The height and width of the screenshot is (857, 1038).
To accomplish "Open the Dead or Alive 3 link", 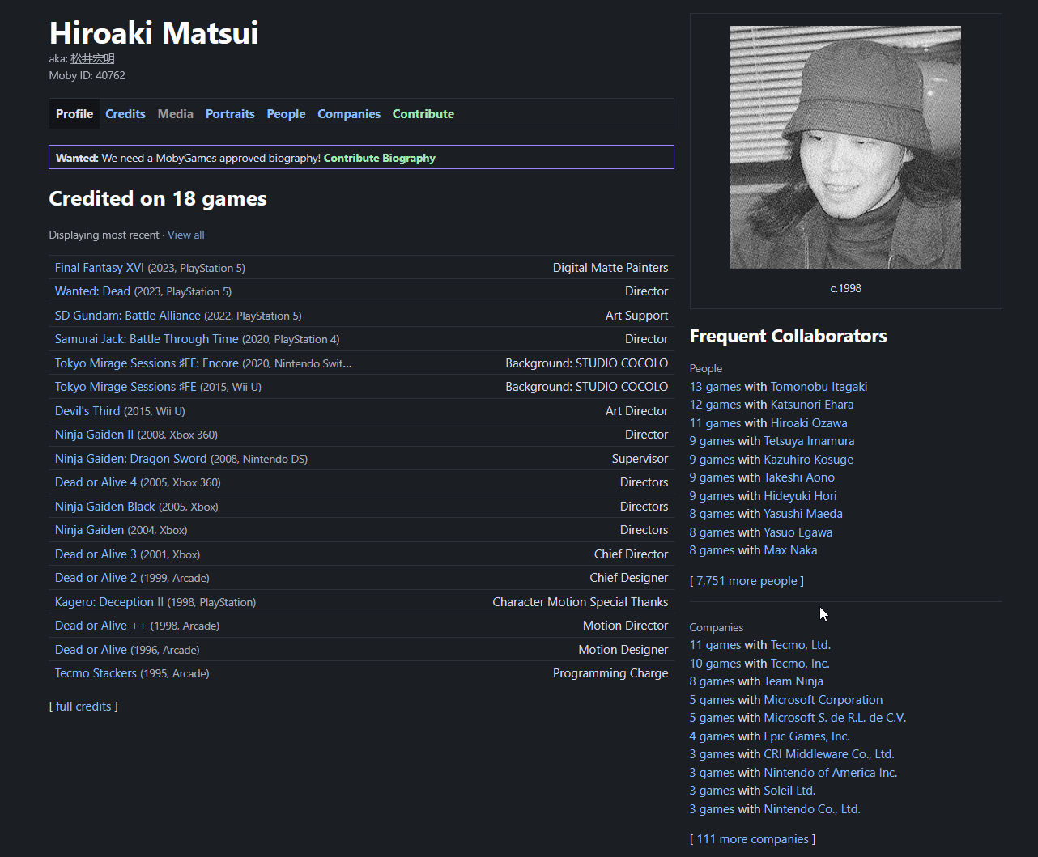I will 96,554.
